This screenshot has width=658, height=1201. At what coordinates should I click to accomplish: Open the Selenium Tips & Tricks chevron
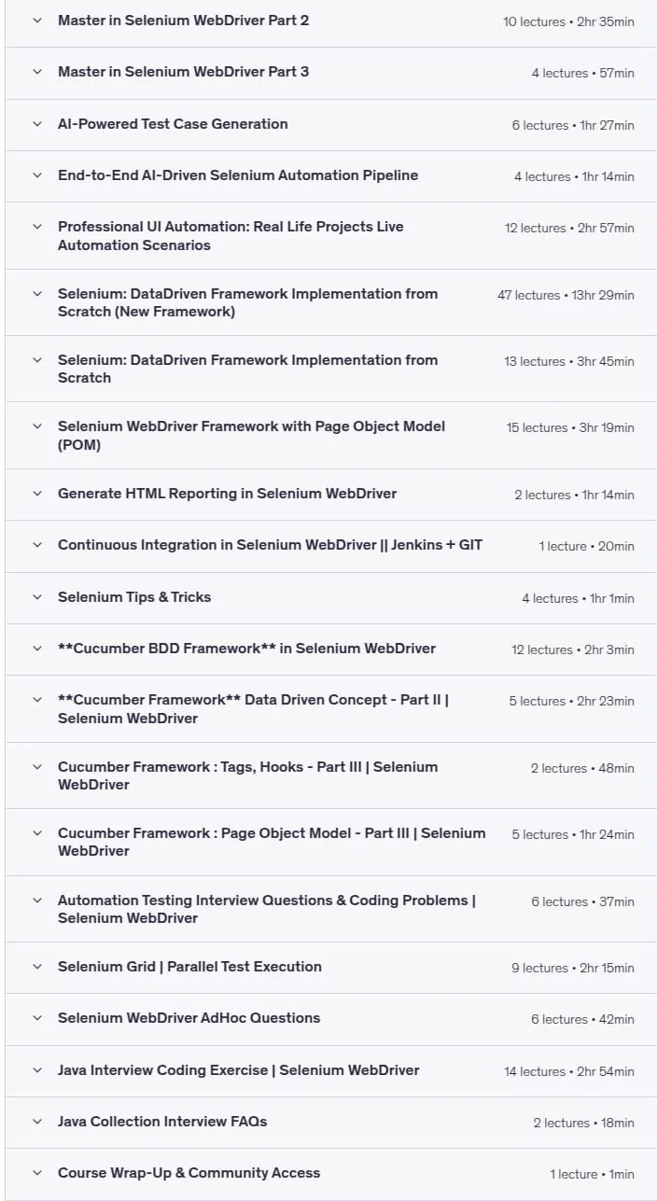click(37, 597)
